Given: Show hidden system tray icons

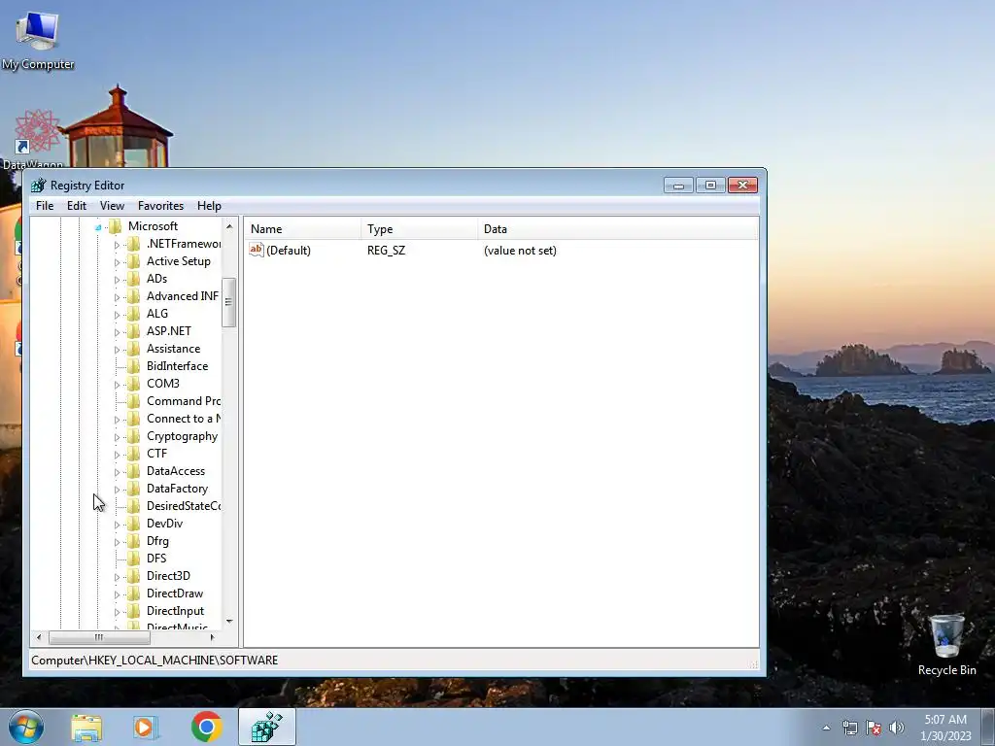Looking at the screenshot, I should [826, 728].
